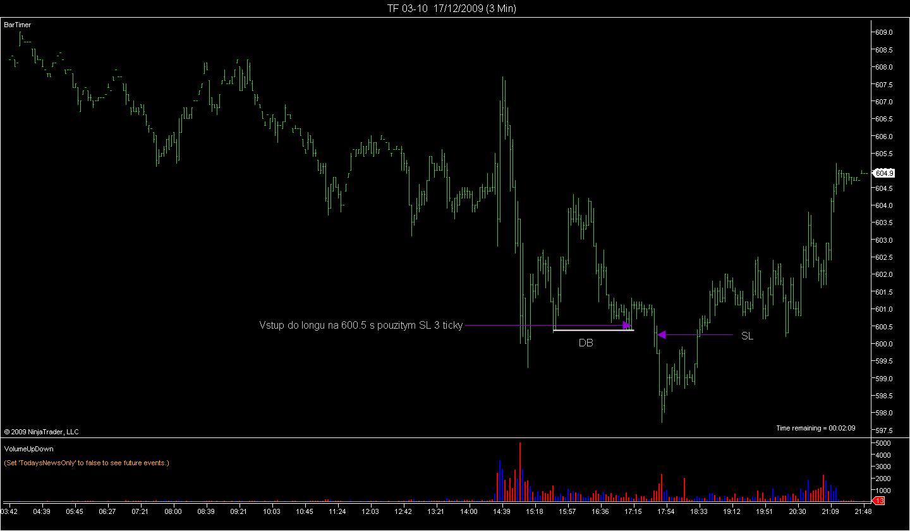Click the current price marker 604.9
910x531 pixels.
(x=884, y=173)
